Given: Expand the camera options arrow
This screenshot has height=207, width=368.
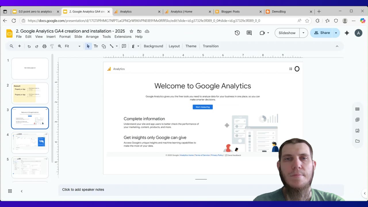Looking at the screenshot, I should 268,33.
